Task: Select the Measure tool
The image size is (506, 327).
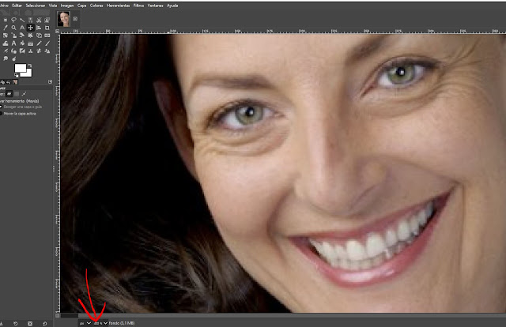Action: pyautogui.click(x=22, y=28)
